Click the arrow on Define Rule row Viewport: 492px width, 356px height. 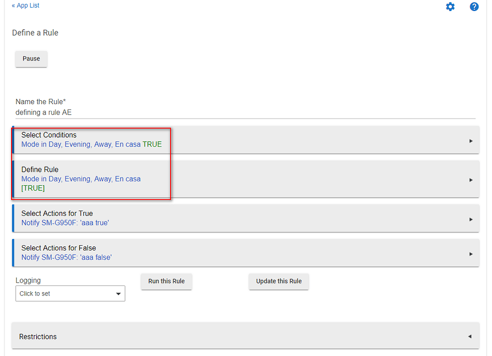pyautogui.click(x=470, y=180)
